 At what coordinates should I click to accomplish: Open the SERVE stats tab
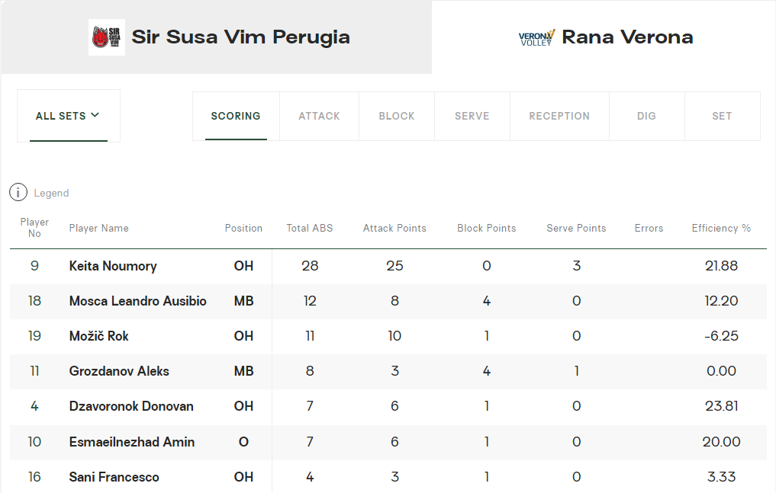472,116
